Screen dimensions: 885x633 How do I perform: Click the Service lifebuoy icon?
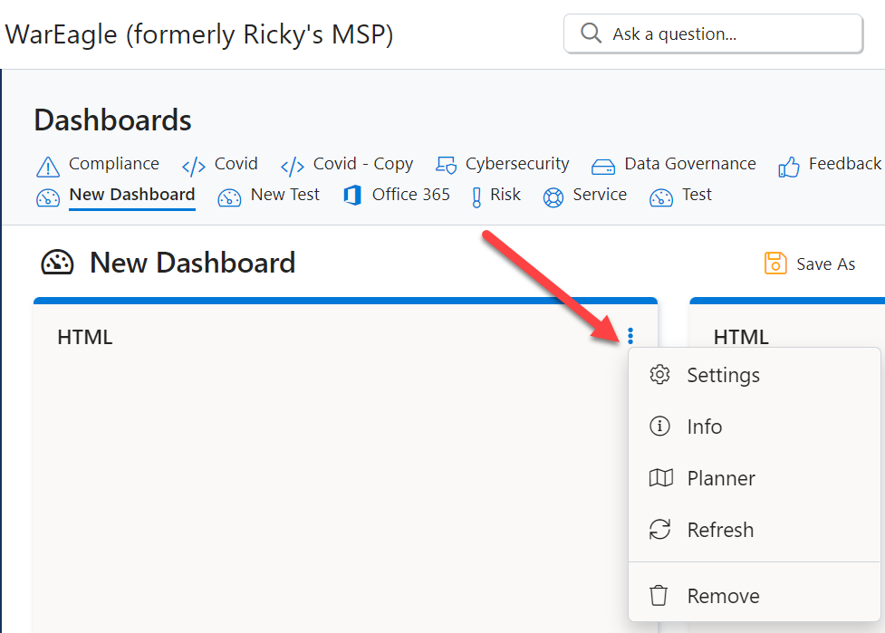[553, 197]
